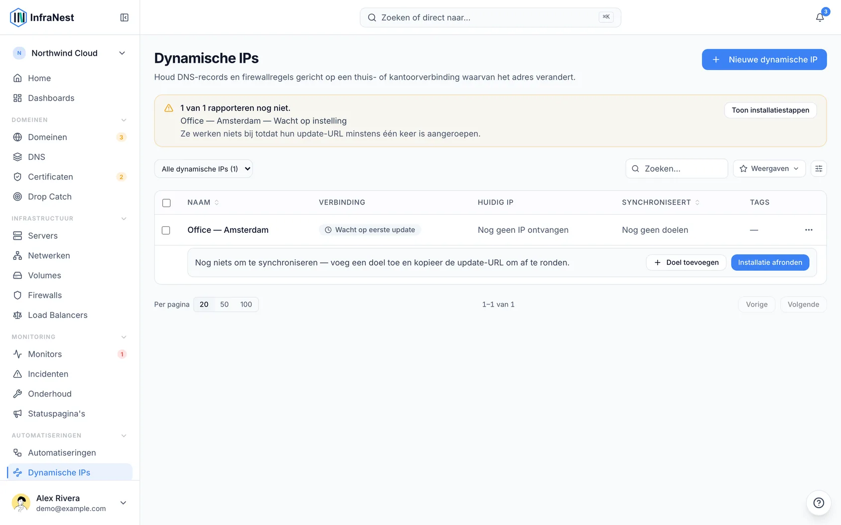Click the Certificaten shield icon
This screenshot has width=841, height=525.
(x=17, y=177)
